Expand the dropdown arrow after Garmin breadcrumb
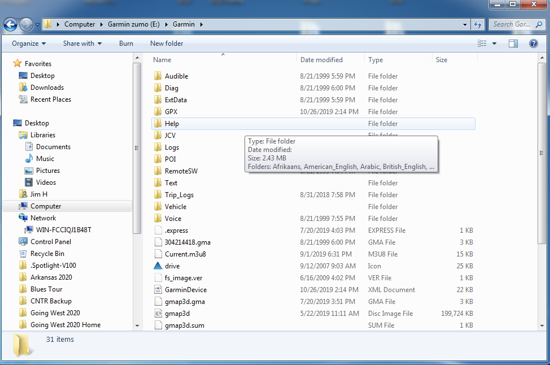Image resolution: width=550 pixels, height=365 pixels. [x=202, y=24]
